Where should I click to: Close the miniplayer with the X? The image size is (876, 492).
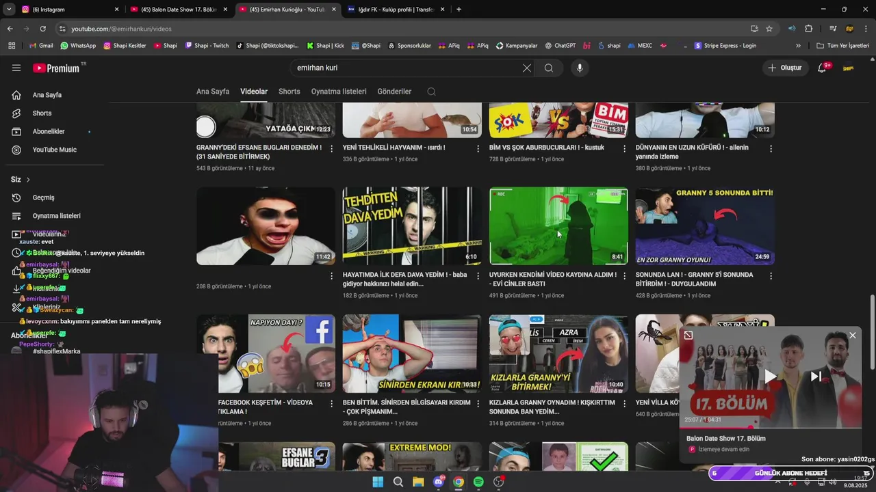pyautogui.click(x=852, y=335)
